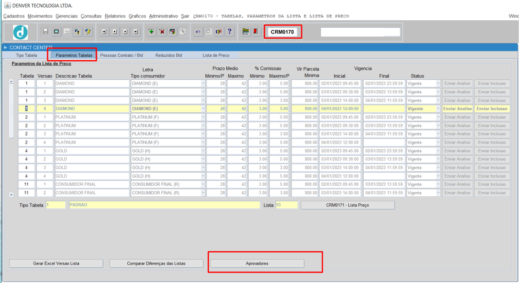Click the table scrollbar up arrow
This screenshot has height=283, width=520.
tap(11, 82)
